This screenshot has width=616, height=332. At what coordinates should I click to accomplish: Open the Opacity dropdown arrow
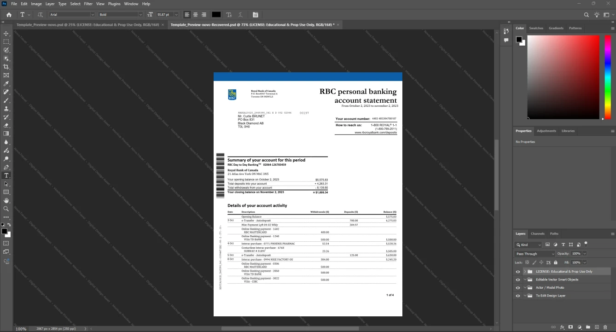585,254
